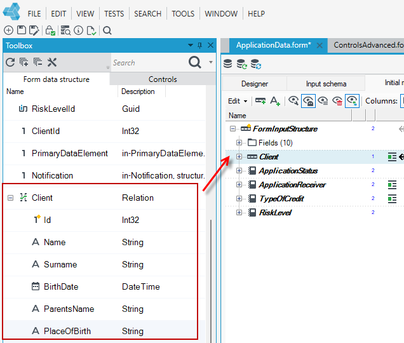Click the Toolbox Search input field
404x343 pixels.
149,63
